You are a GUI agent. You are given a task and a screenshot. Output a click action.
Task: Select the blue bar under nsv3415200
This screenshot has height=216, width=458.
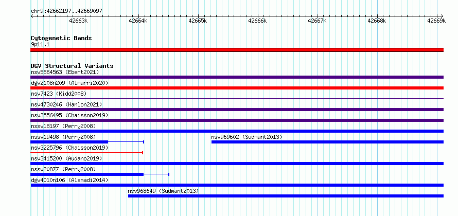point(237,164)
